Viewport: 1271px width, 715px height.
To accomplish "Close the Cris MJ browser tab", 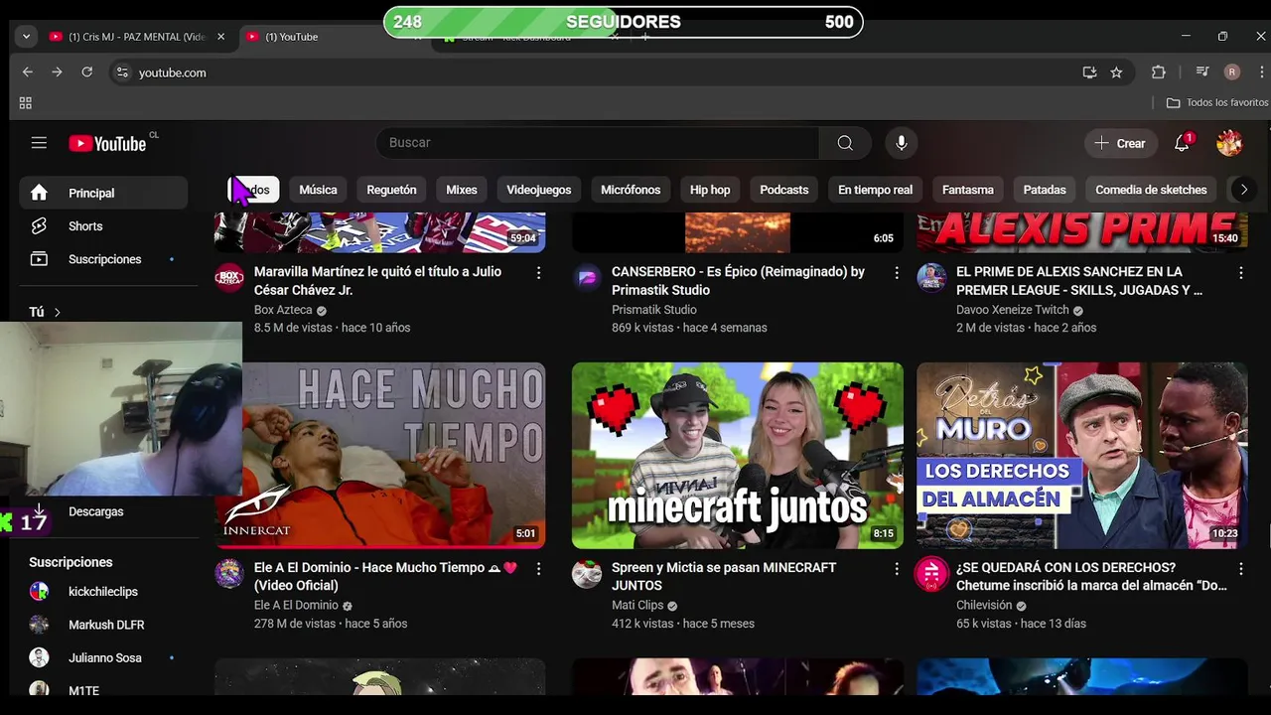I will [220, 37].
